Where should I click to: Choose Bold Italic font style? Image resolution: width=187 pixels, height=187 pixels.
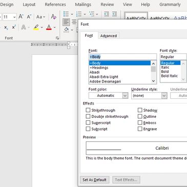coord(170,76)
